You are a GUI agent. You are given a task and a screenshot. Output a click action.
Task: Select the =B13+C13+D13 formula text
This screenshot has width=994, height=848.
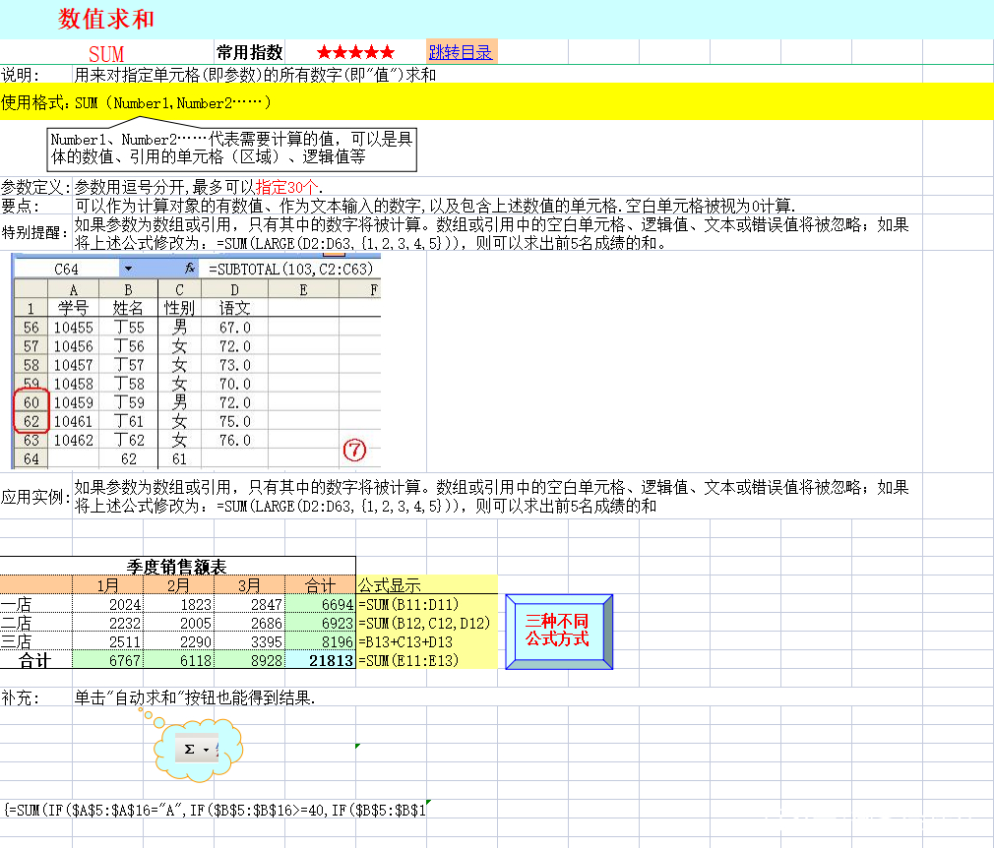(405, 641)
